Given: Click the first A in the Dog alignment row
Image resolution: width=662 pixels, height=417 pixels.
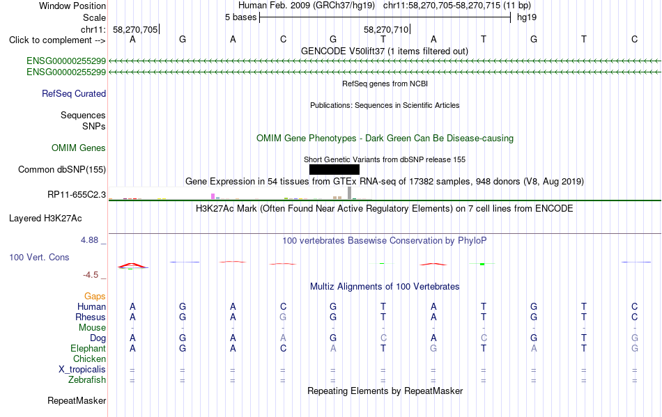Looking at the screenshot, I should coord(132,338).
